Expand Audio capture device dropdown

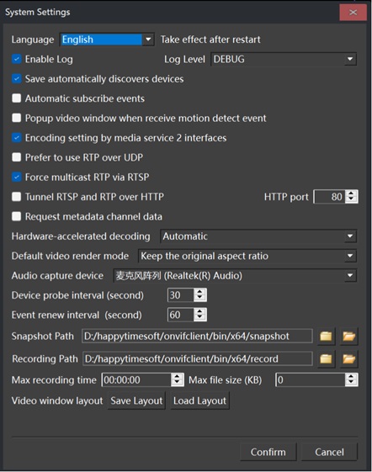(x=235, y=275)
